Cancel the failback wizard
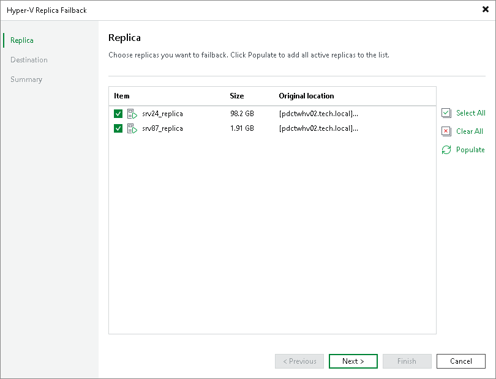Image resolution: width=496 pixels, height=379 pixels. 461,361
